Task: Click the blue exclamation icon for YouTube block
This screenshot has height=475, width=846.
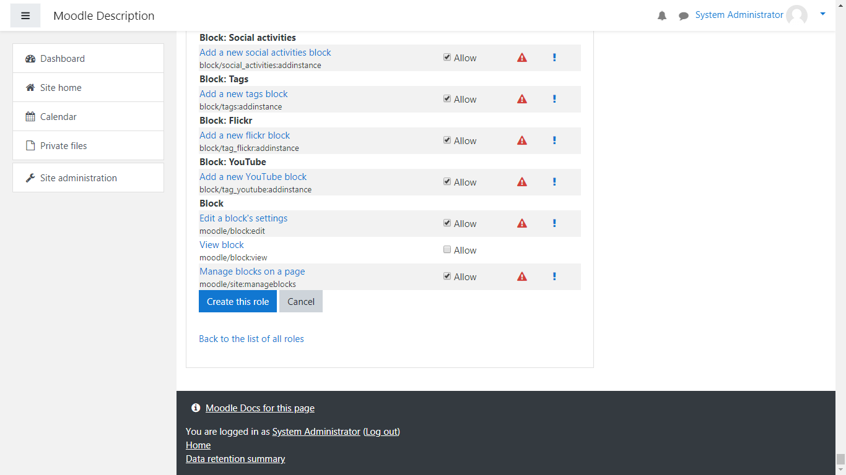Action: coord(554,182)
